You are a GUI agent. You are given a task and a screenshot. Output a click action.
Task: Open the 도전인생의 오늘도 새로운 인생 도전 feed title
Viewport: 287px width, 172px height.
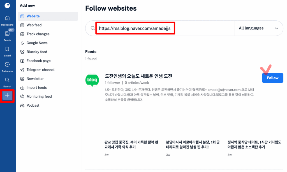pos(138,76)
